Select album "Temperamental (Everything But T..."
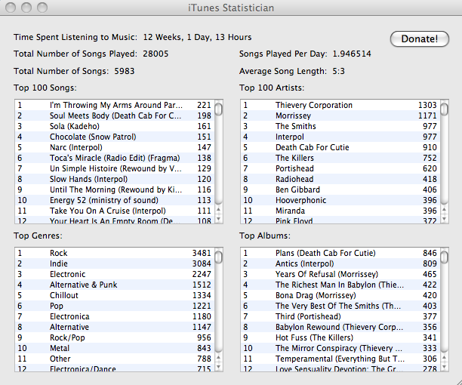The image size is (462, 385). (x=340, y=359)
